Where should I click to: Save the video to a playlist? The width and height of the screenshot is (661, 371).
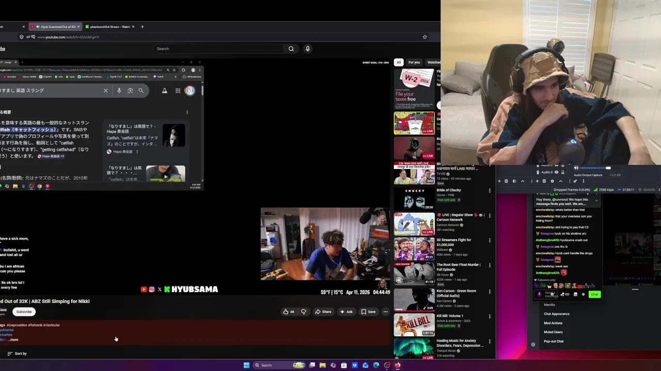click(x=369, y=312)
